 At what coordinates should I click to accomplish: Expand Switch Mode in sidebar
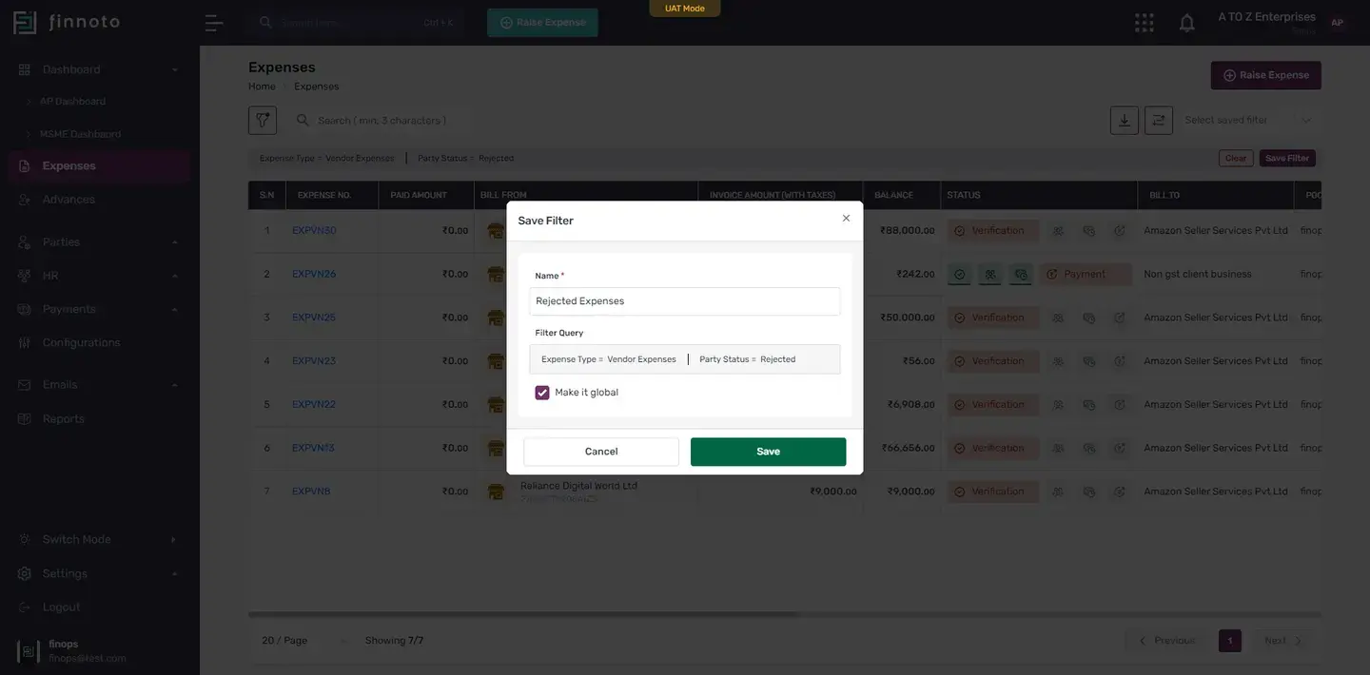click(x=98, y=539)
